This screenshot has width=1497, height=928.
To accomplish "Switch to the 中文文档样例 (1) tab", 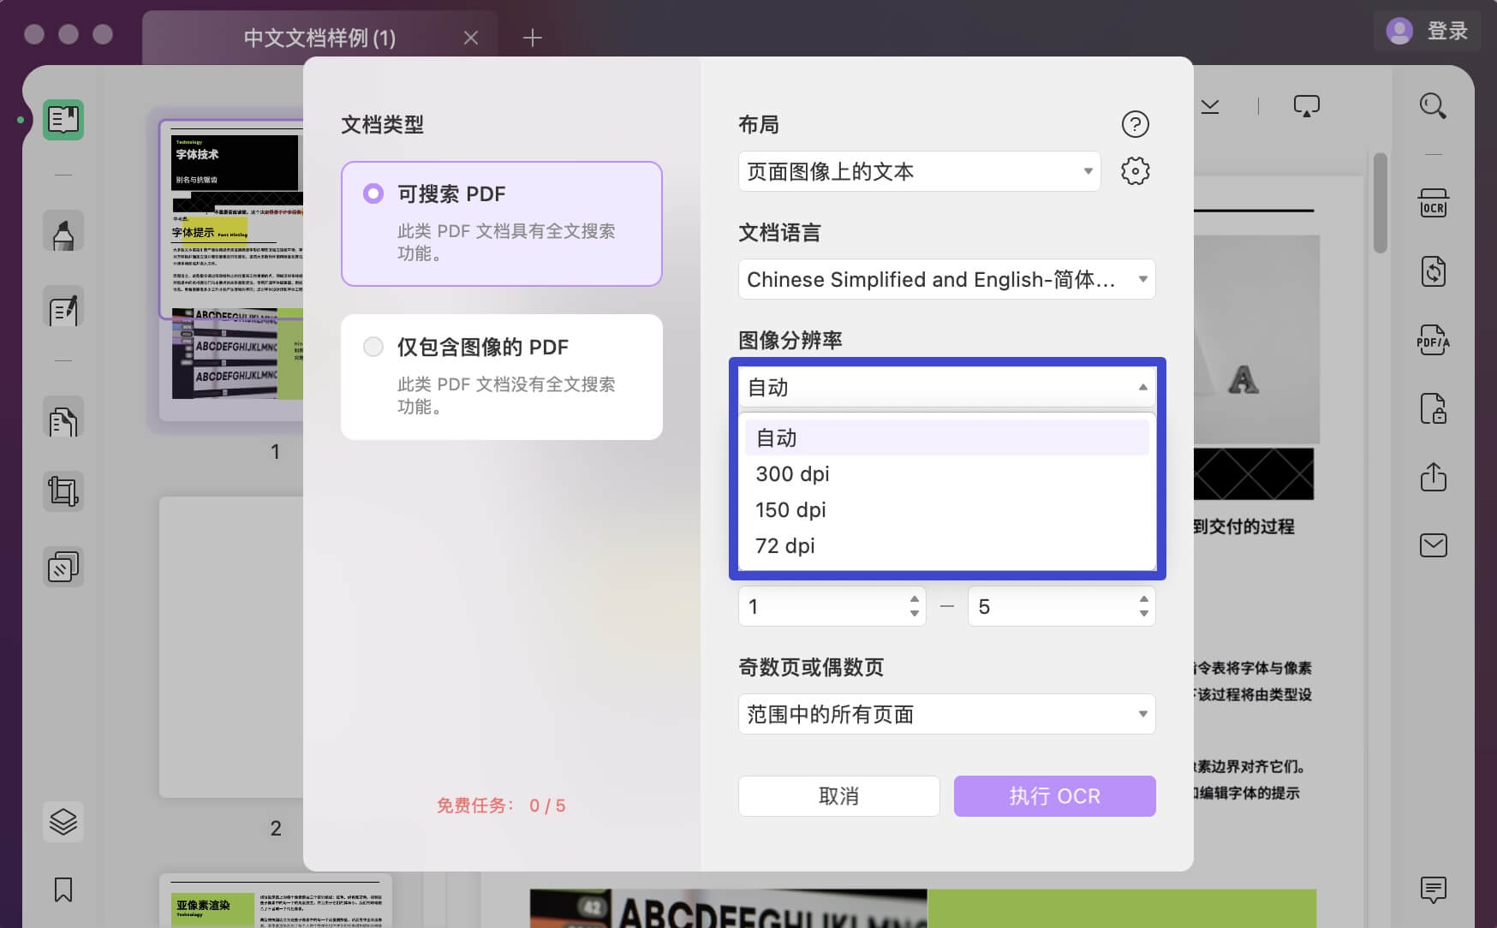I will (319, 38).
